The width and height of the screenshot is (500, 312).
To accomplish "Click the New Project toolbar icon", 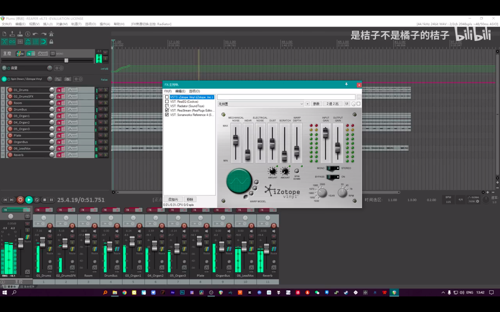I will click(4, 34).
